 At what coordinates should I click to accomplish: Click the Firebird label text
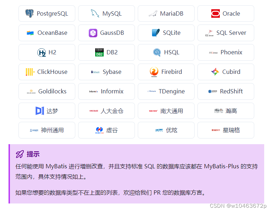(172, 72)
